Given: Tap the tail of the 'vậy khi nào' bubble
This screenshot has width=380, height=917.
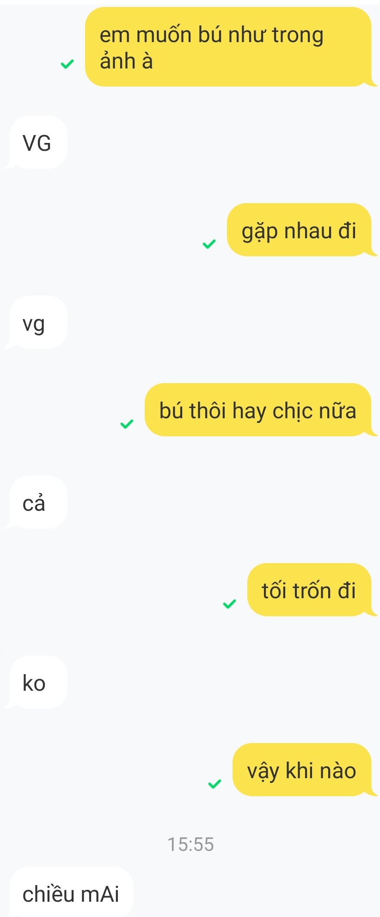Looking at the screenshot, I should tap(372, 792).
